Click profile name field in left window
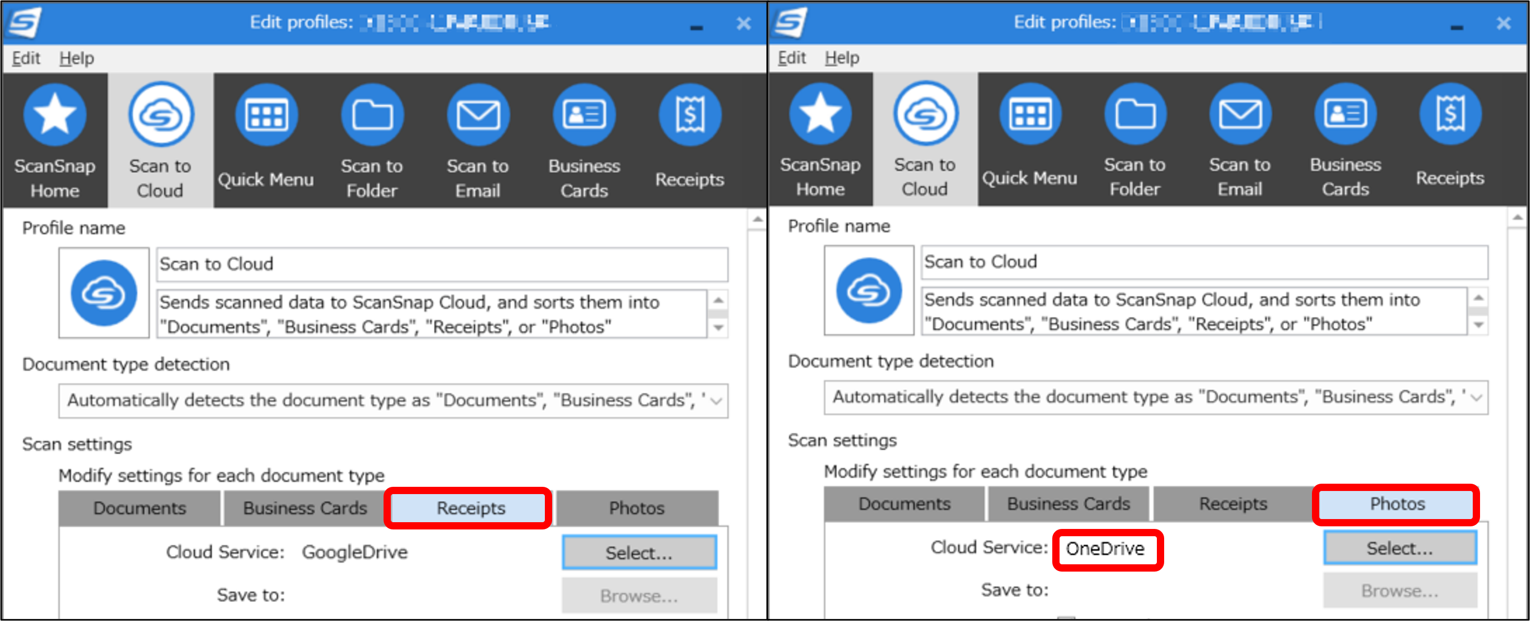 442,264
